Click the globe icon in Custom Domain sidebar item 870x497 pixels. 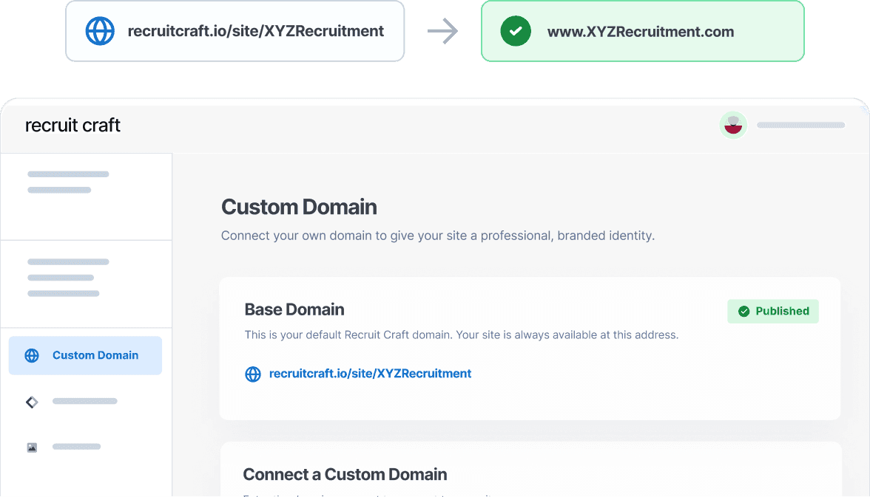click(33, 356)
